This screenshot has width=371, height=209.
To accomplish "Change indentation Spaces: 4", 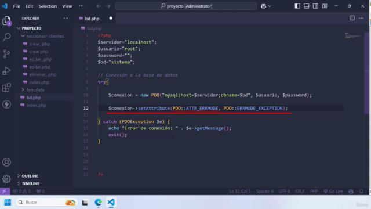I will (x=264, y=191).
